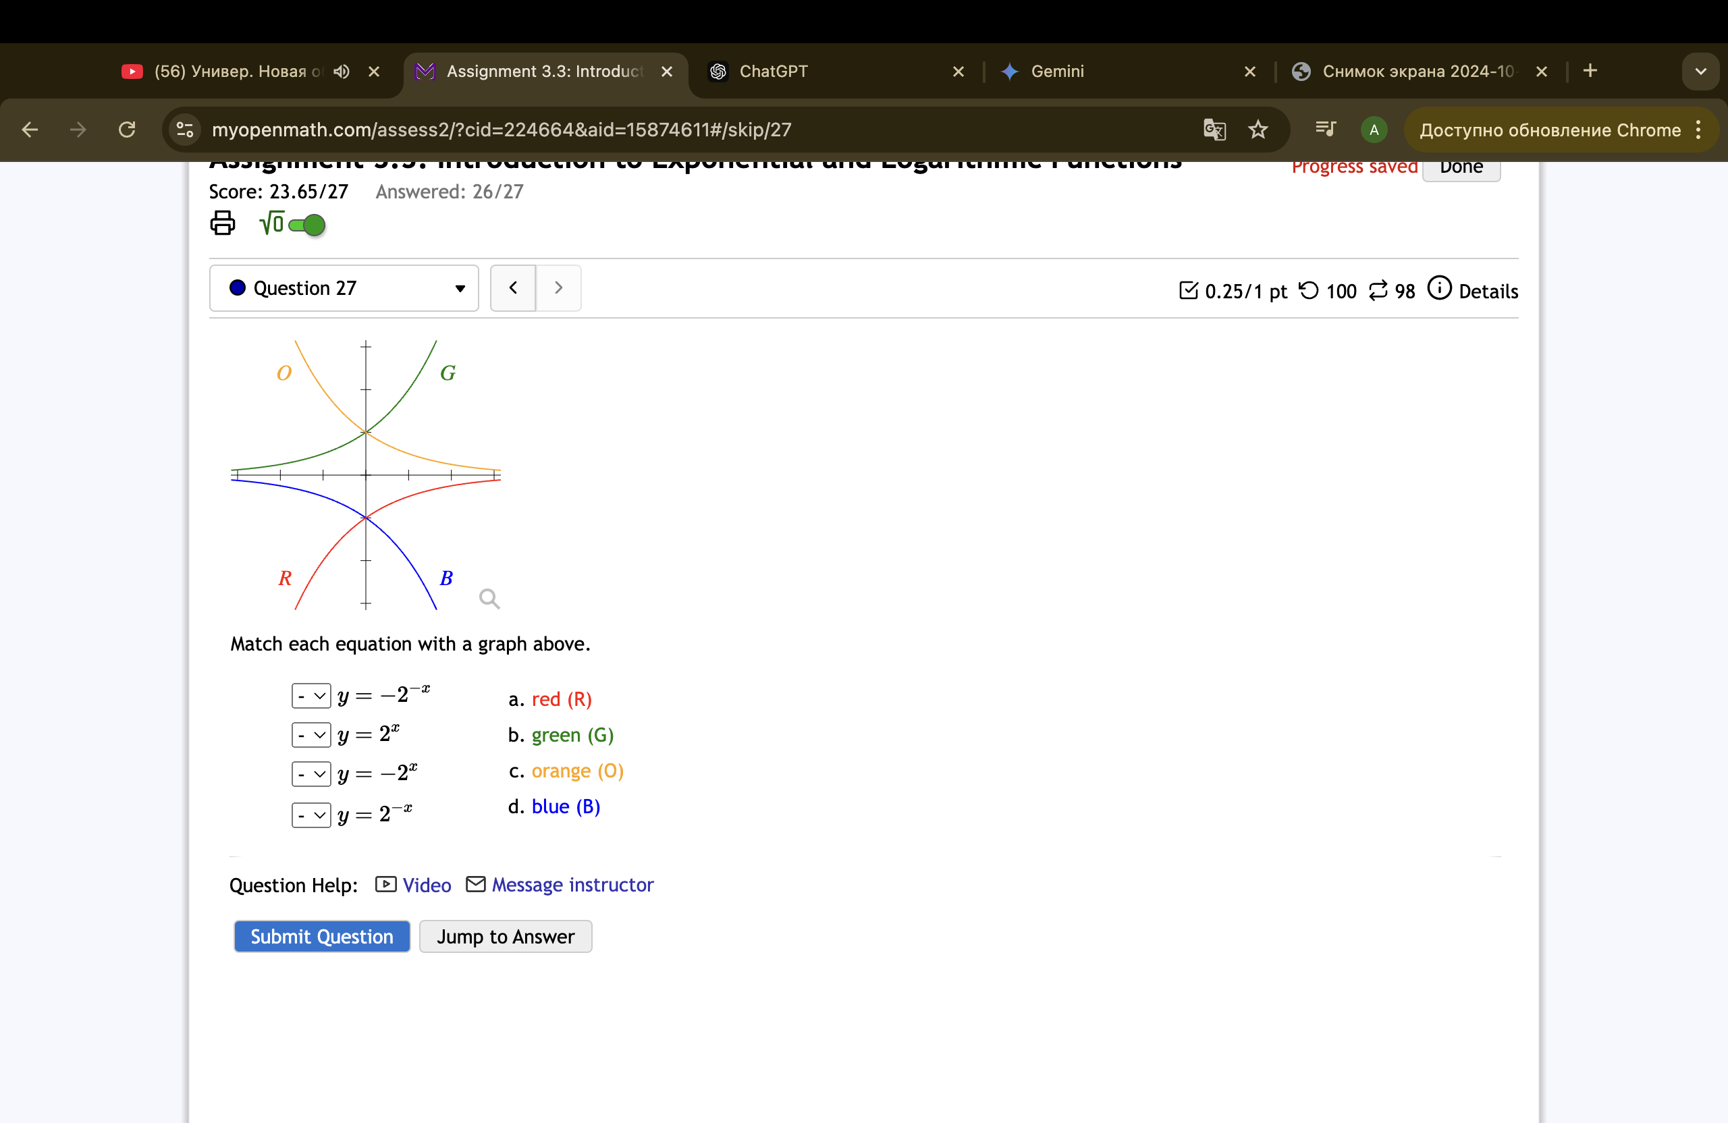
Task: Print the assessment with printer icon
Action: tap(223, 223)
